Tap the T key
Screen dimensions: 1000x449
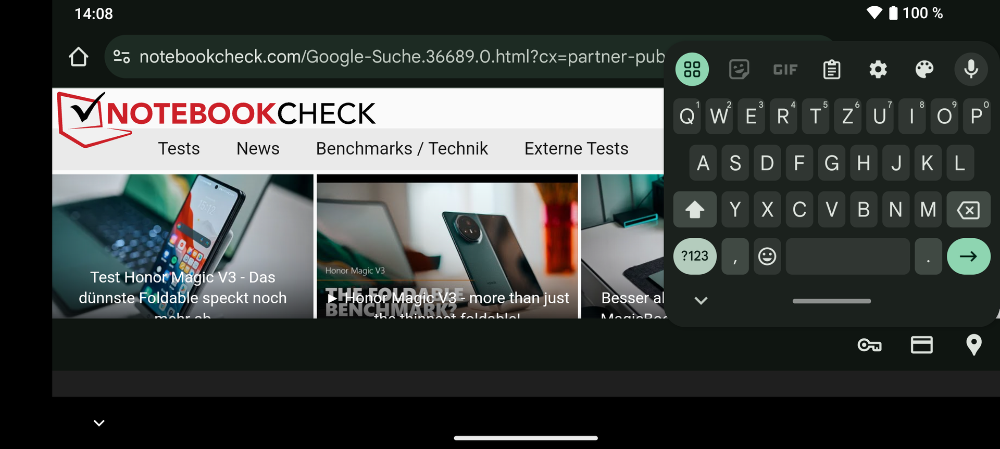pyautogui.click(x=816, y=117)
